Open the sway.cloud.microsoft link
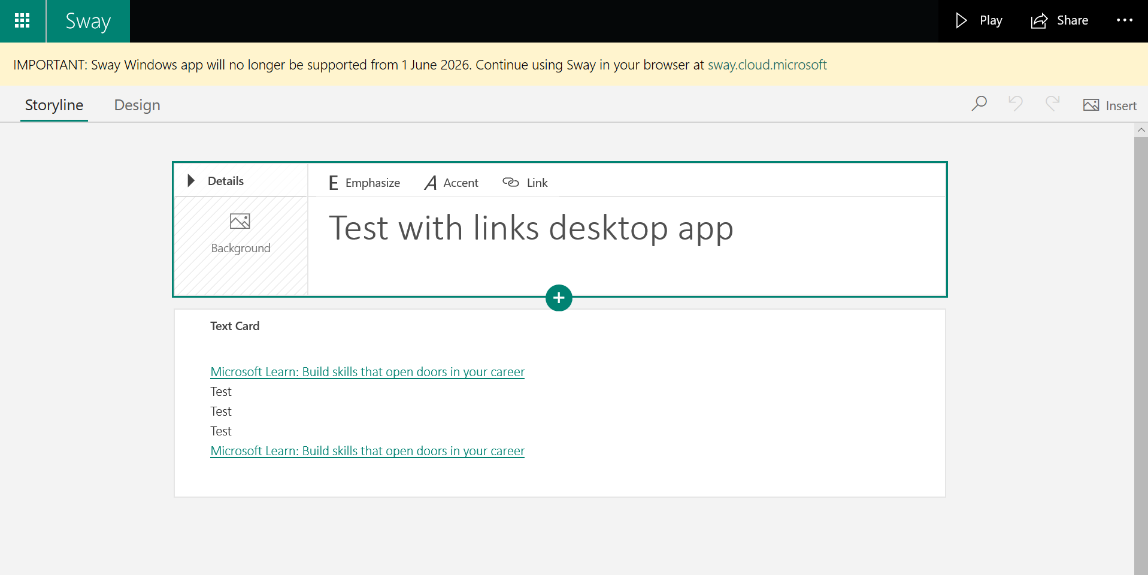Viewport: 1148px width, 575px height. pos(767,65)
